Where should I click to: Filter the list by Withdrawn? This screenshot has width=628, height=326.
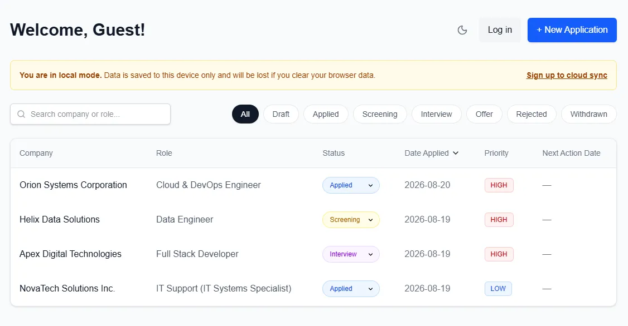[589, 114]
